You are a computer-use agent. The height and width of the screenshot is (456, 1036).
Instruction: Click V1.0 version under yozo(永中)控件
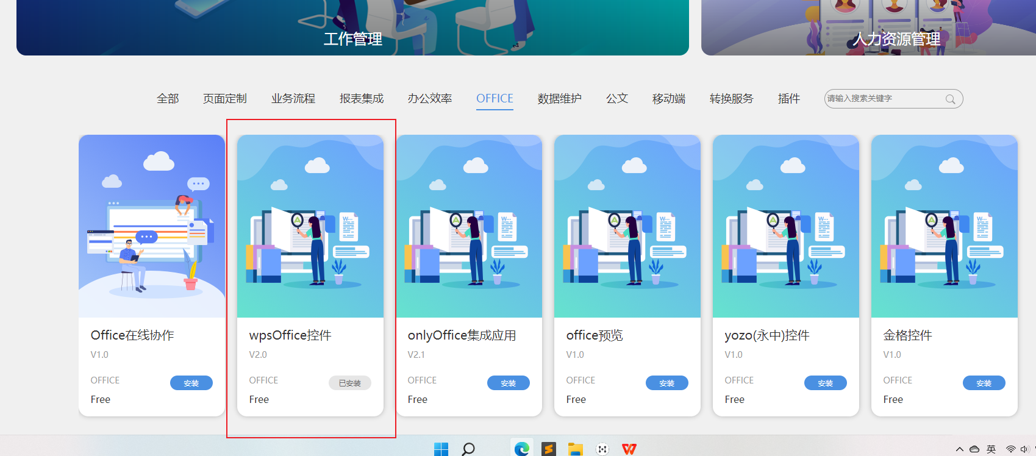coord(734,355)
